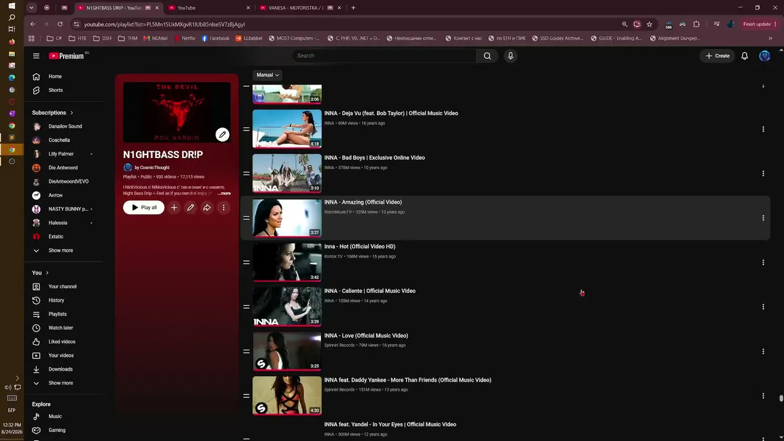Open Windows search from the taskbar
This screenshot has height=441, width=784.
12,17
